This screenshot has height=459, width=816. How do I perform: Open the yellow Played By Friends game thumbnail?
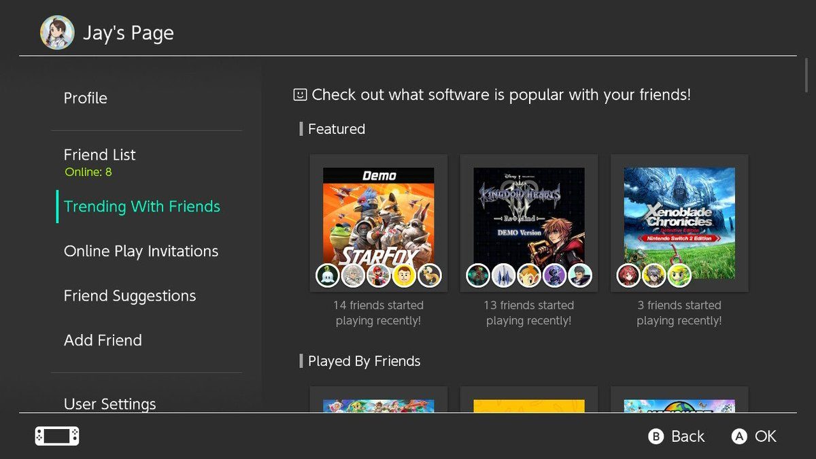529,399
